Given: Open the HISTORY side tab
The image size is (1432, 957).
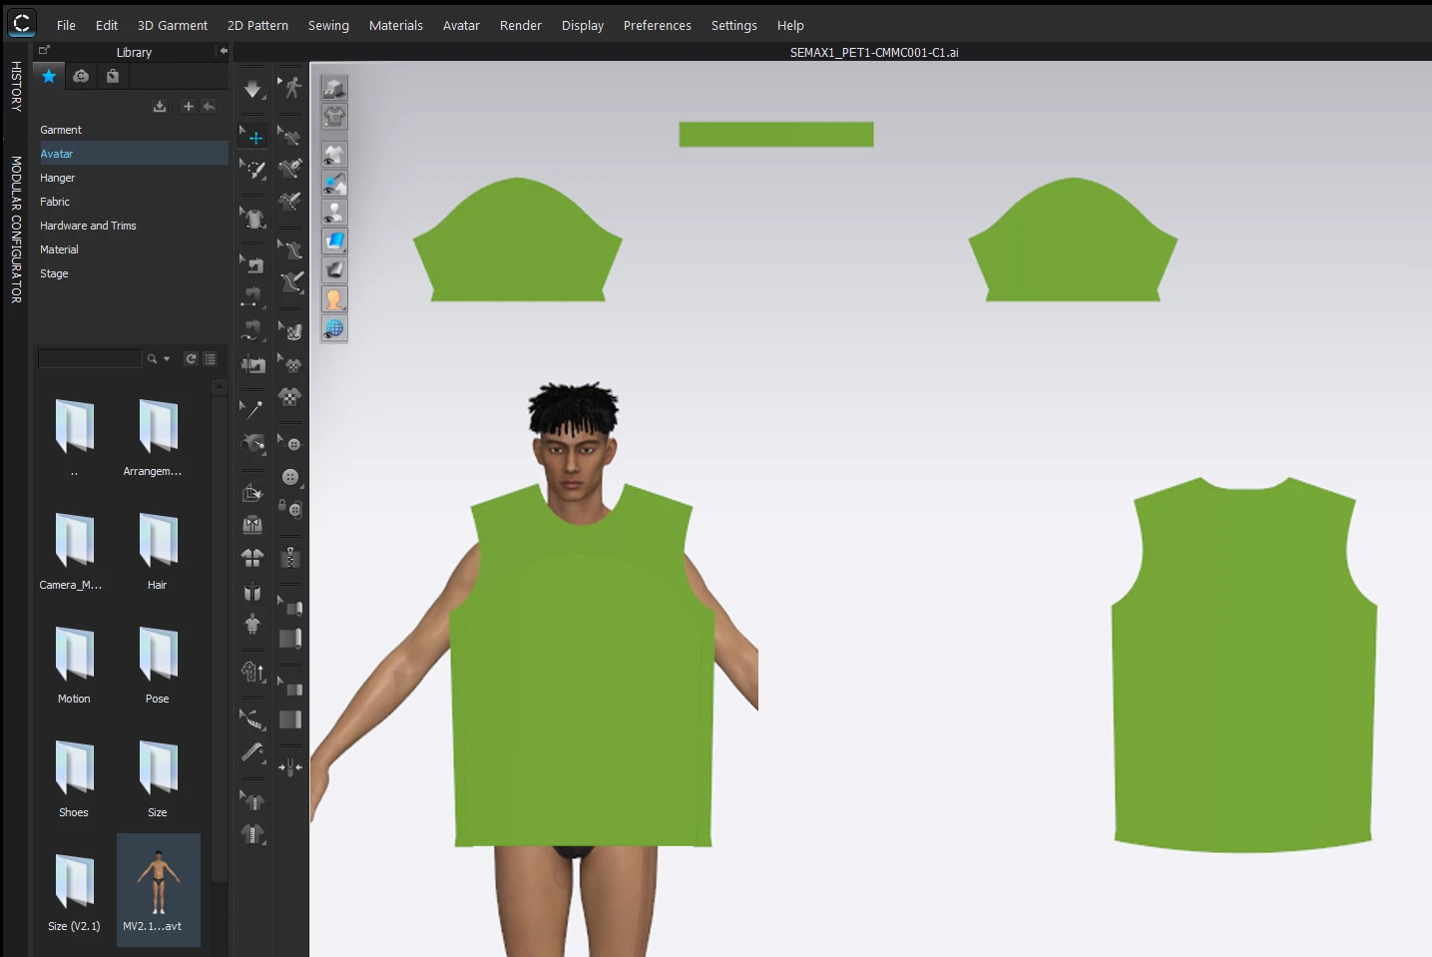Looking at the screenshot, I should (16, 86).
